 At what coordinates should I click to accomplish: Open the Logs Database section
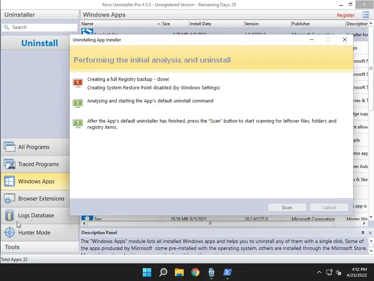(35, 216)
